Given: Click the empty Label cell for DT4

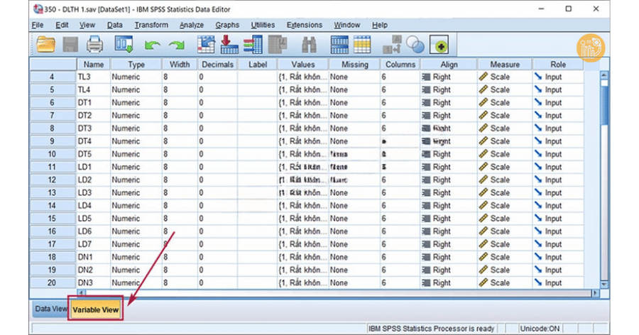Looking at the screenshot, I should click(x=257, y=141).
